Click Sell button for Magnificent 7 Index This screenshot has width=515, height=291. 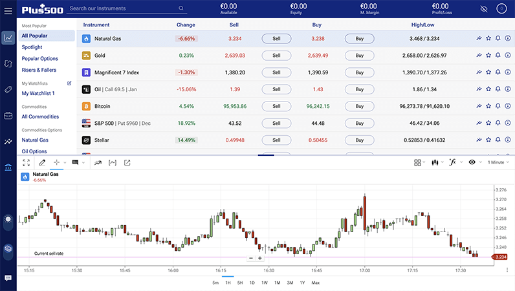(276, 72)
